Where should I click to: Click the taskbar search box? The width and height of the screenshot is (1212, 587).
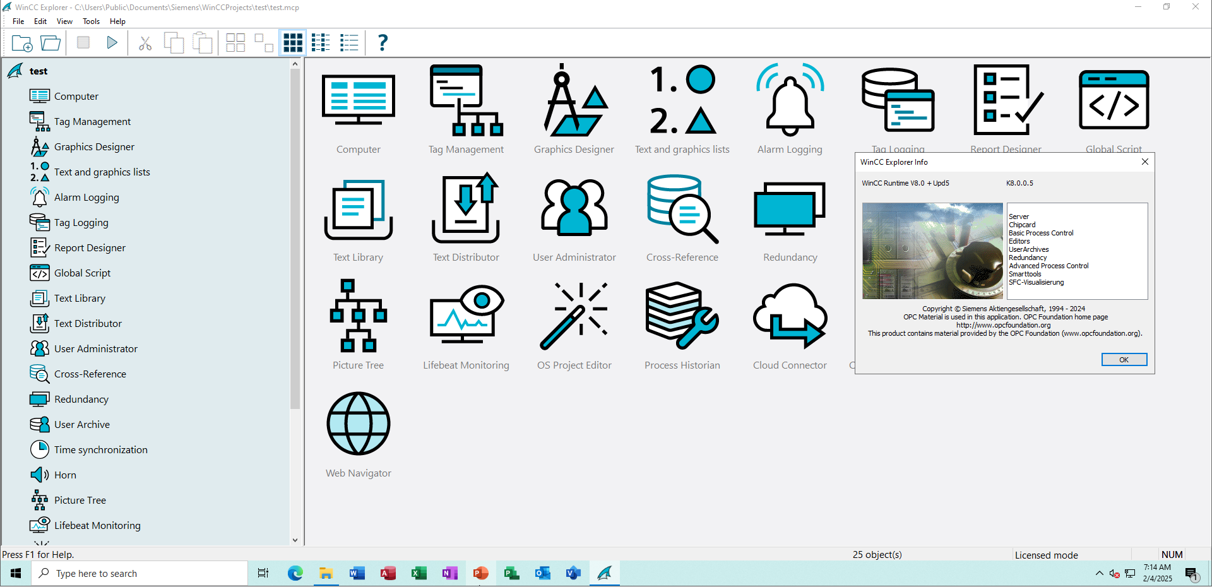click(140, 573)
